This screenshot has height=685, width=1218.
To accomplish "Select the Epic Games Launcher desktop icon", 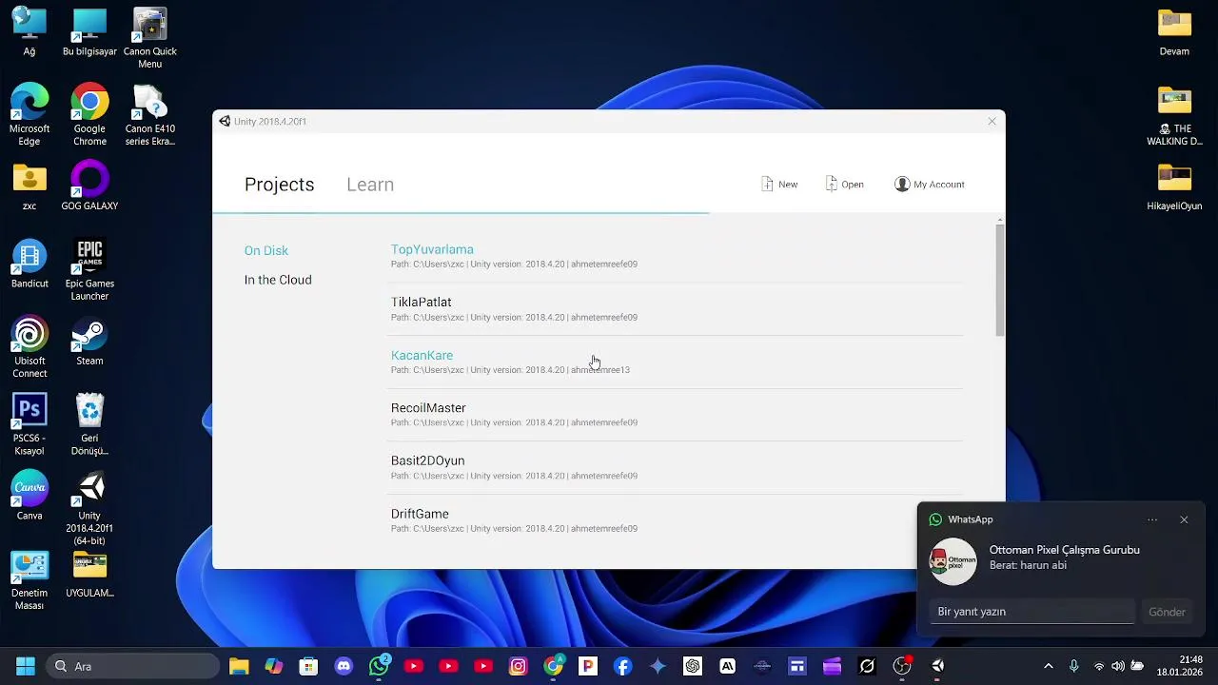I will point(89,270).
